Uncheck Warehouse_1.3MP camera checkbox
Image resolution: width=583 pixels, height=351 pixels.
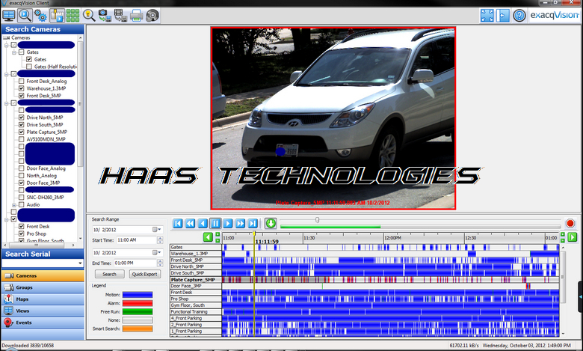pyautogui.click(x=22, y=88)
